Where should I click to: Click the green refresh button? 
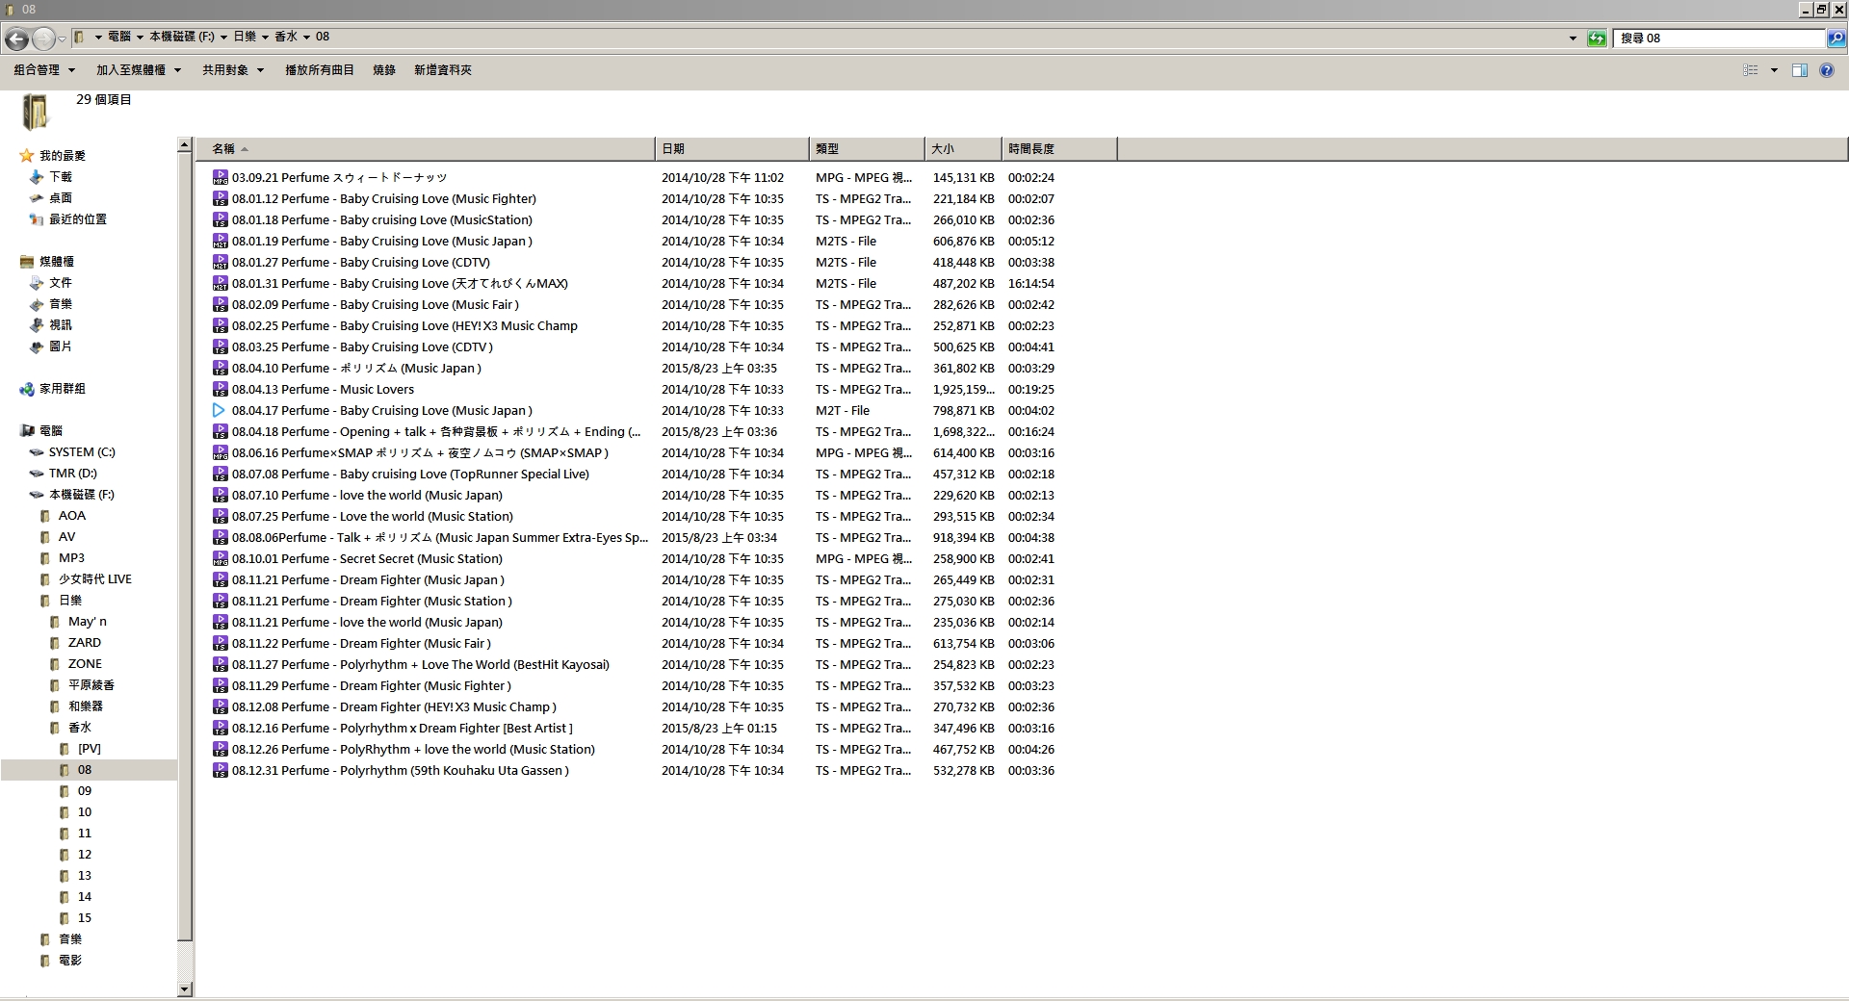tap(1597, 38)
